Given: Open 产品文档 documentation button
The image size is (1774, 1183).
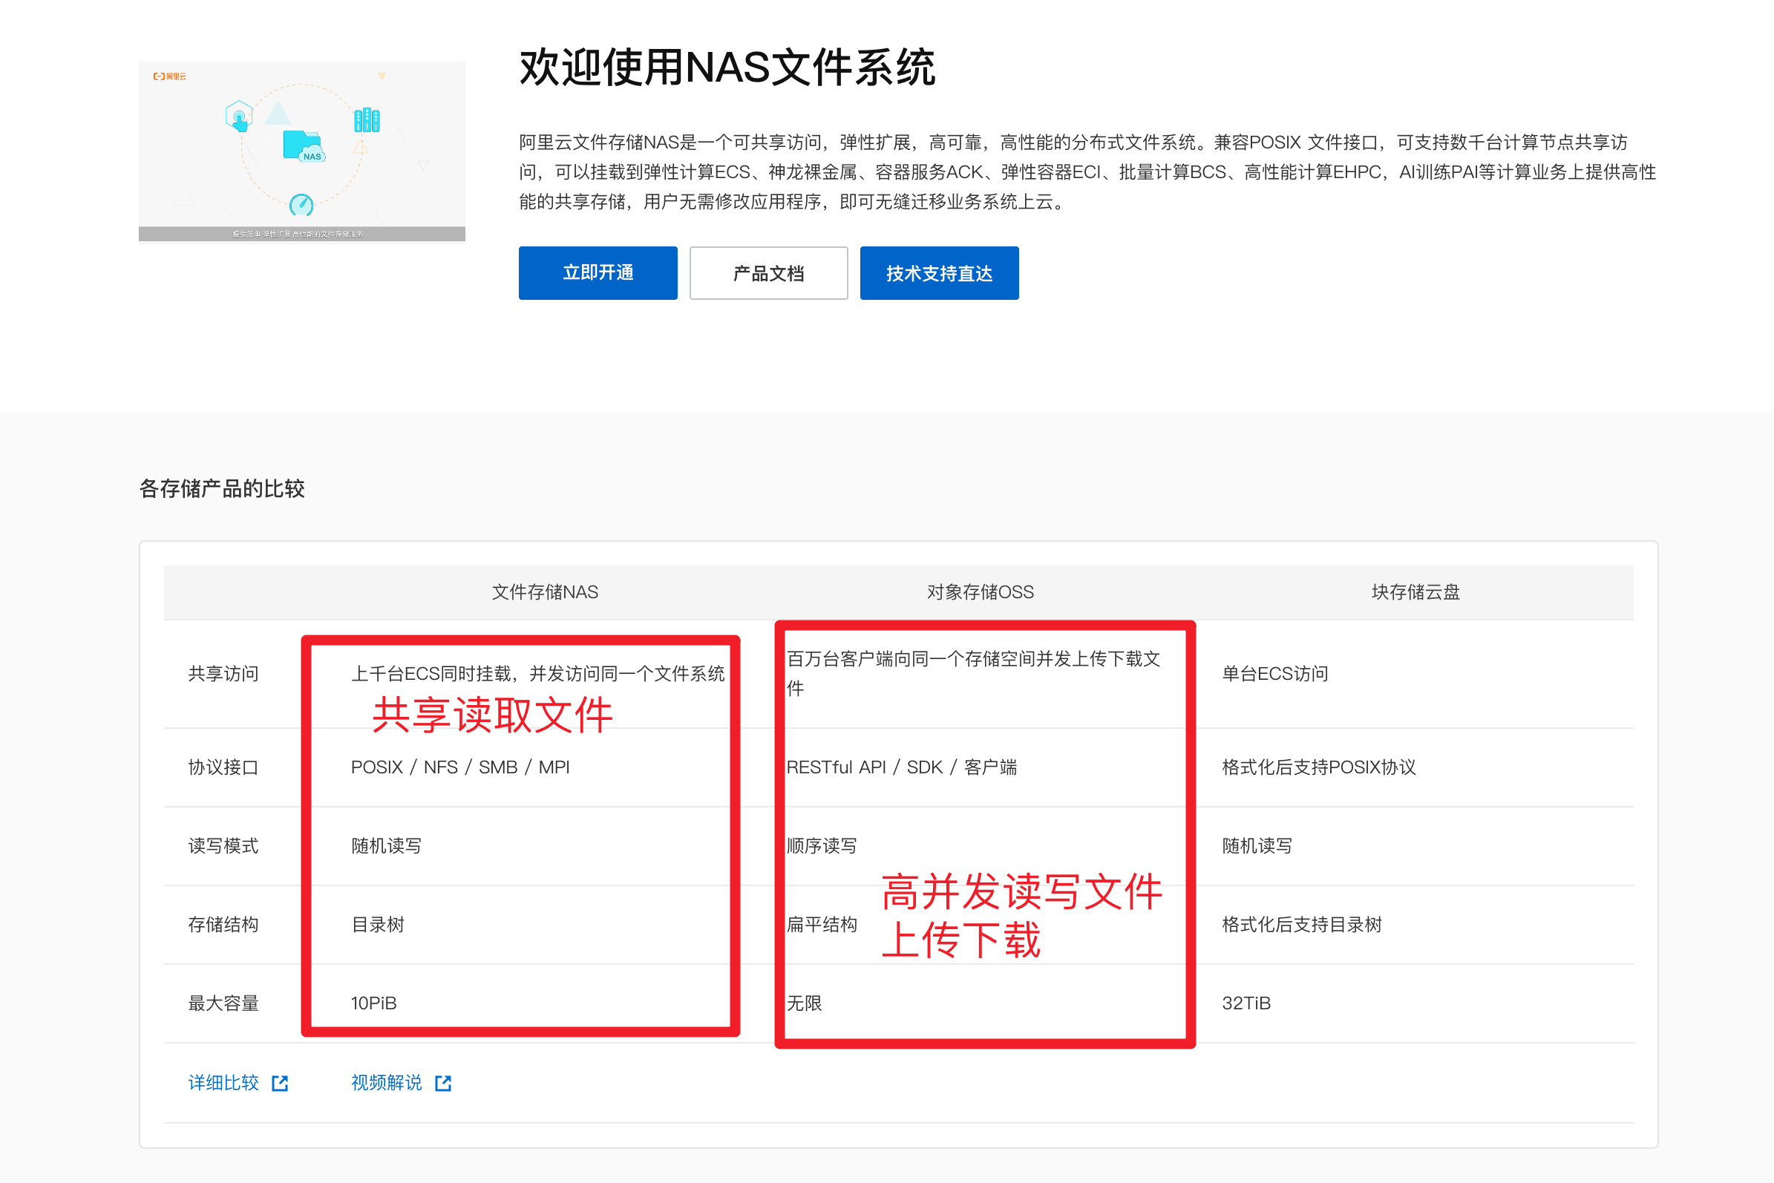Looking at the screenshot, I should (x=768, y=273).
